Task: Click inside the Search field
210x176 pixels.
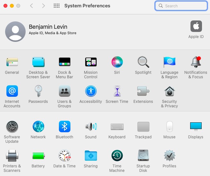Action: [181, 6]
